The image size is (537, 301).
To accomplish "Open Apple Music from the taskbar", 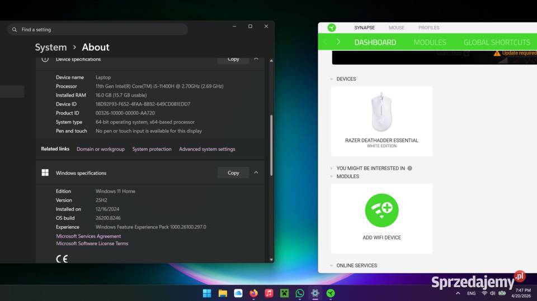I will coord(269,293).
